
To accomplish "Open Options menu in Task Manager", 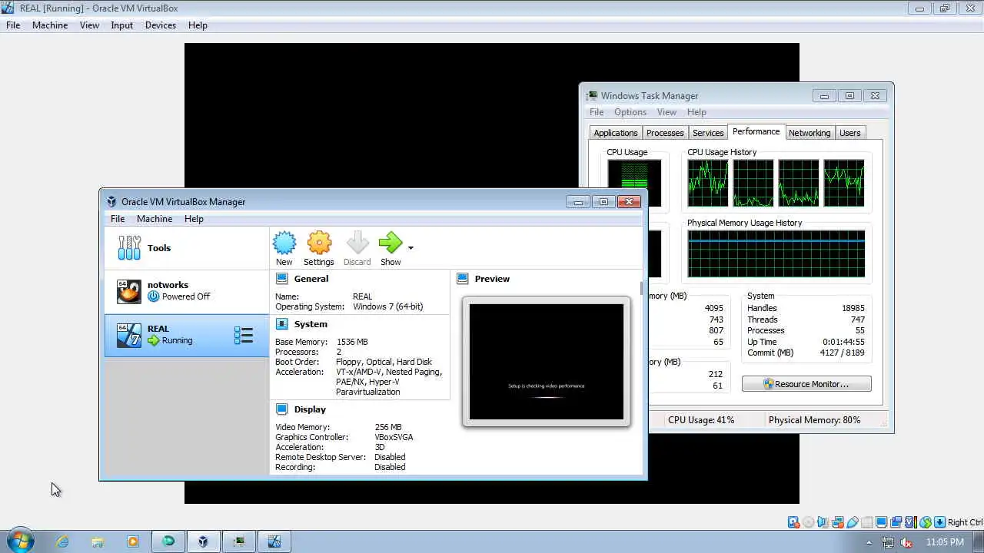I will click(x=630, y=112).
